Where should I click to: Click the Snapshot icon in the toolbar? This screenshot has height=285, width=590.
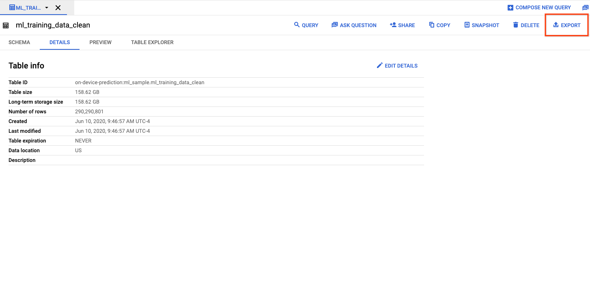click(467, 25)
